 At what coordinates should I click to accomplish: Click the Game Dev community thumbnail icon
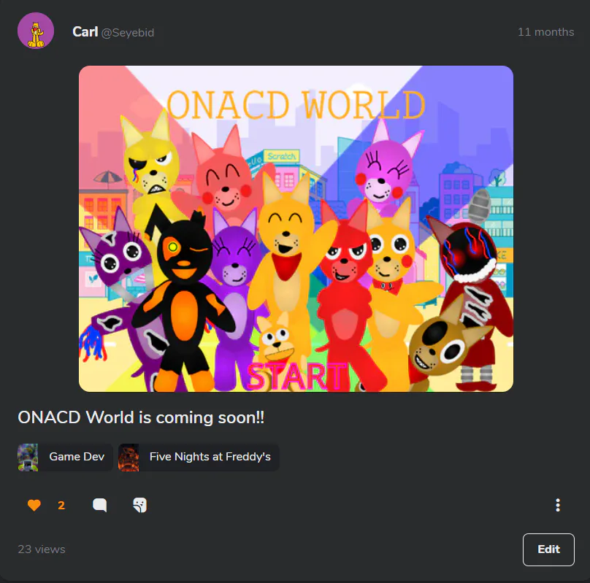[x=28, y=457]
